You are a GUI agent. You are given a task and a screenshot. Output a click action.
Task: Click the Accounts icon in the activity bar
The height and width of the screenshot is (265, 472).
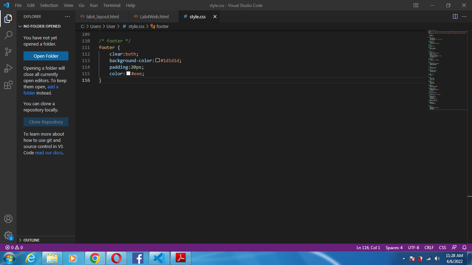8,218
